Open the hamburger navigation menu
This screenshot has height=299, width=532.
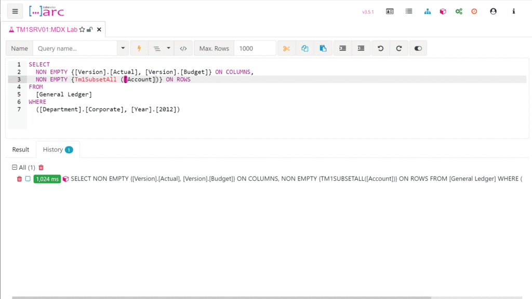pyautogui.click(x=15, y=11)
